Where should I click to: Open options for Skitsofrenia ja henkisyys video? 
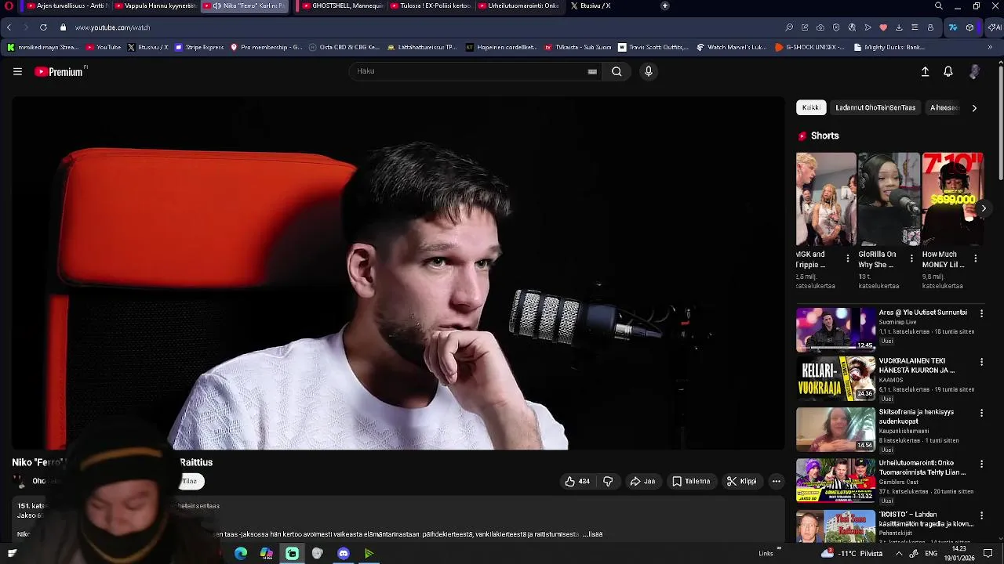pyautogui.click(x=981, y=413)
